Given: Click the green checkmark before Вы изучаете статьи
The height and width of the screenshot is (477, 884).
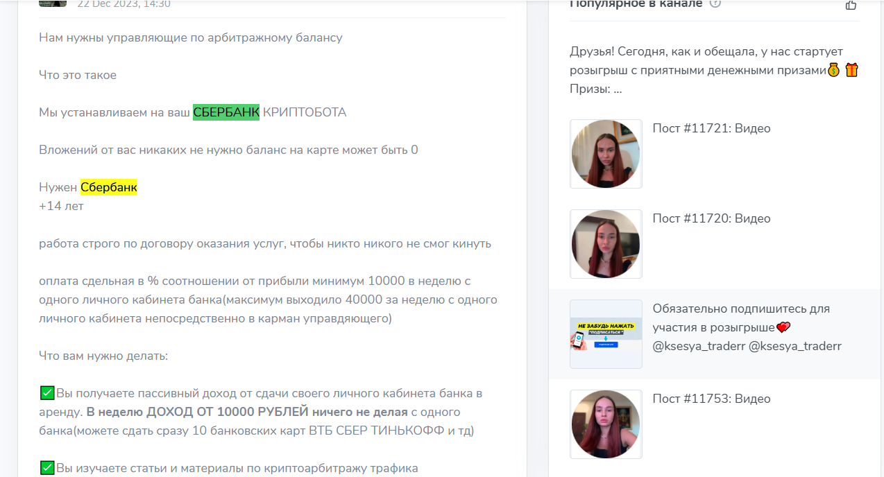Looking at the screenshot, I should tap(47, 468).
